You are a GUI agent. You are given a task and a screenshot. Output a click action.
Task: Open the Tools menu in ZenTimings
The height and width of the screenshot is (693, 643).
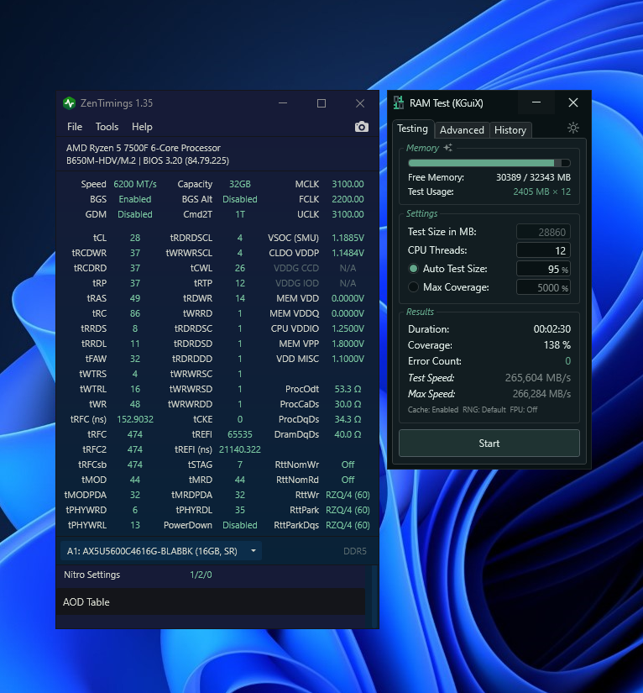(x=107, y=127)
